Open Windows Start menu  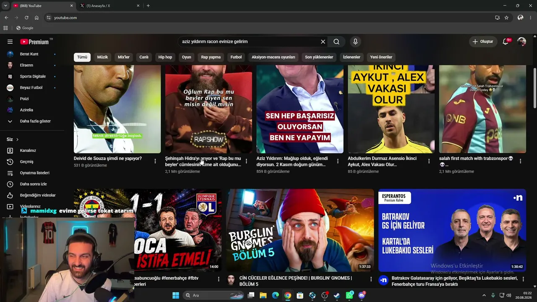[x=176, y=295]
